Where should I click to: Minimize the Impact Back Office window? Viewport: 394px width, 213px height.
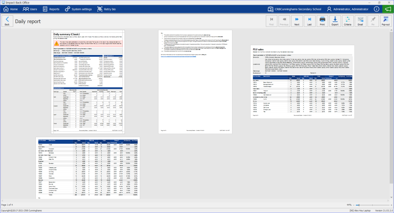pyautogui.click(x=370, y=2)
